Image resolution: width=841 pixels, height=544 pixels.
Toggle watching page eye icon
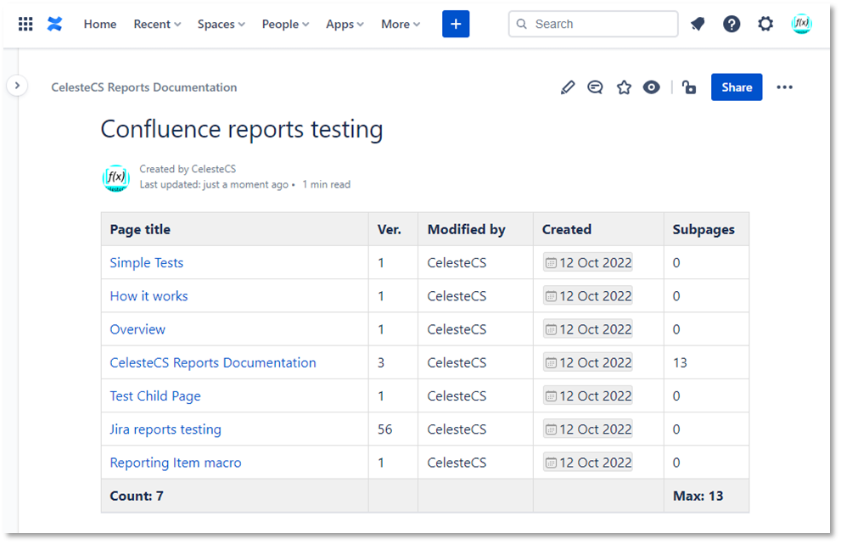(651, 87)
